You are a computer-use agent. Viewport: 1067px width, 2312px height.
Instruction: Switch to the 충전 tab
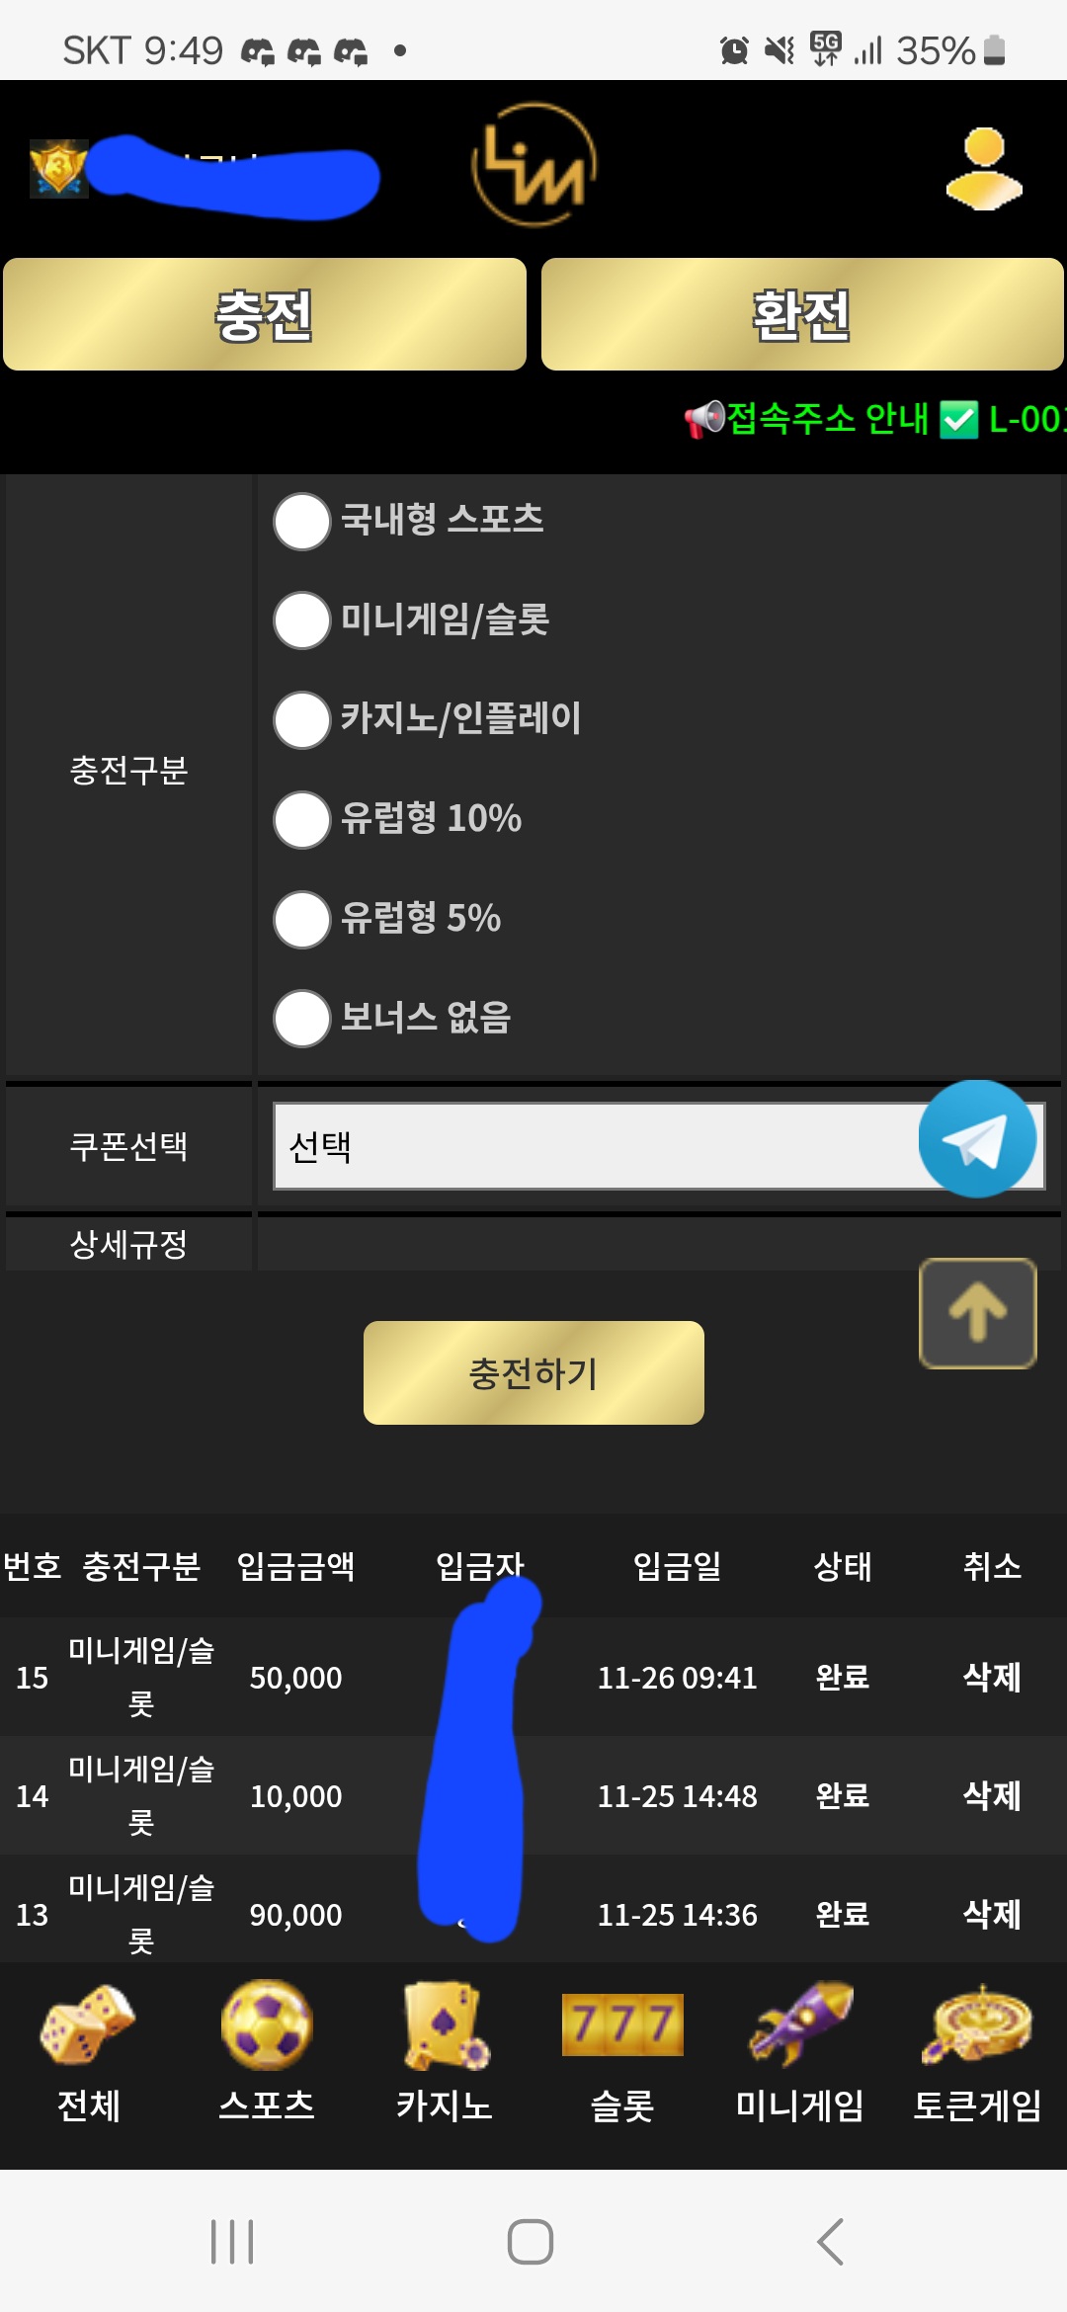264,313
